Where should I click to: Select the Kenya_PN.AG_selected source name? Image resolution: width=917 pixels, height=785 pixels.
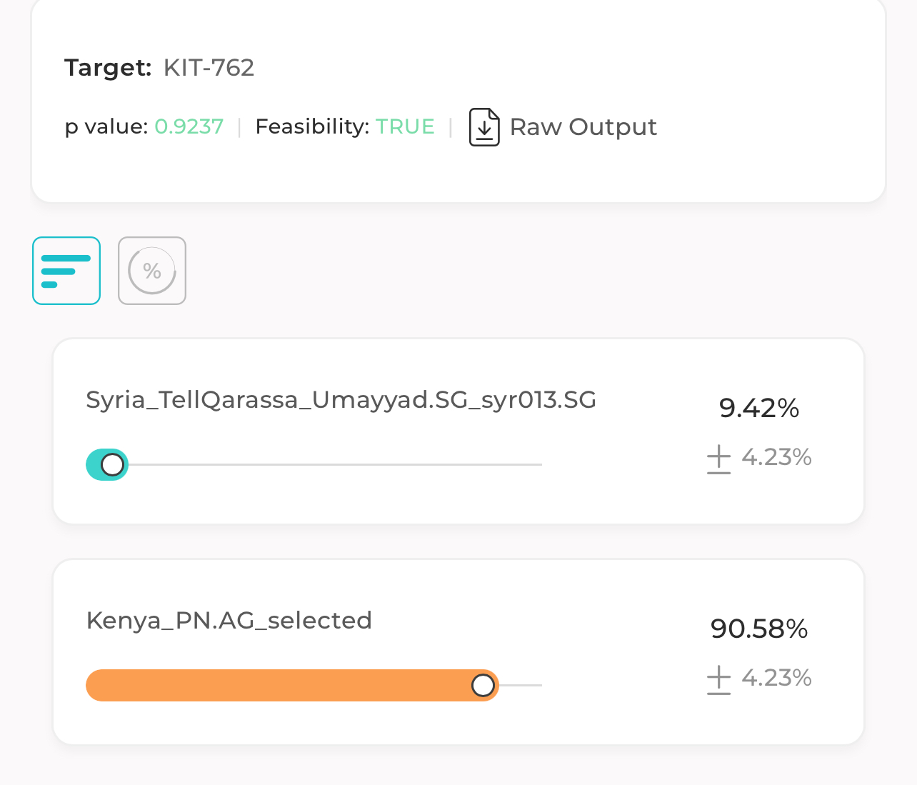pos(229,621)
